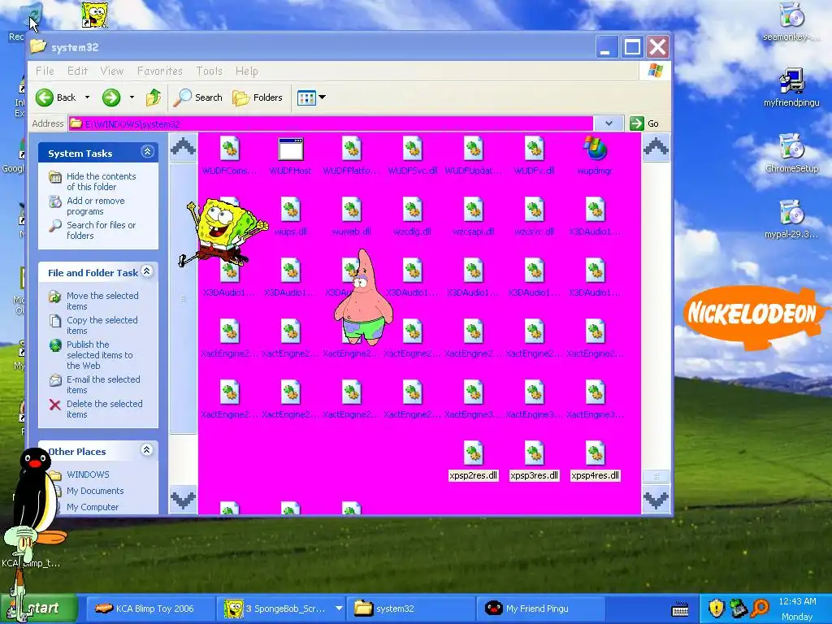
Task: Select the wuweb.dll file icon
Action: click(x=351, y=210)
